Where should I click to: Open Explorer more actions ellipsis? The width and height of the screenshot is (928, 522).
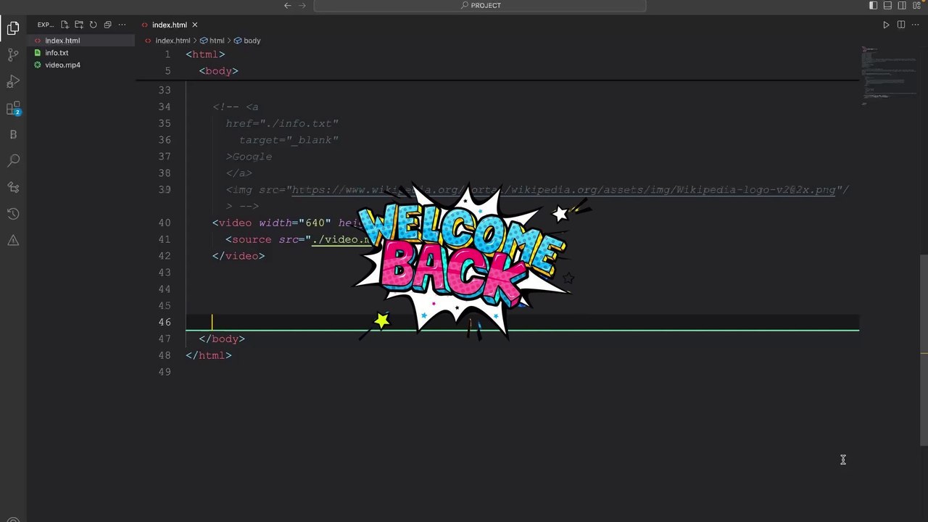(x=122, y=25)
